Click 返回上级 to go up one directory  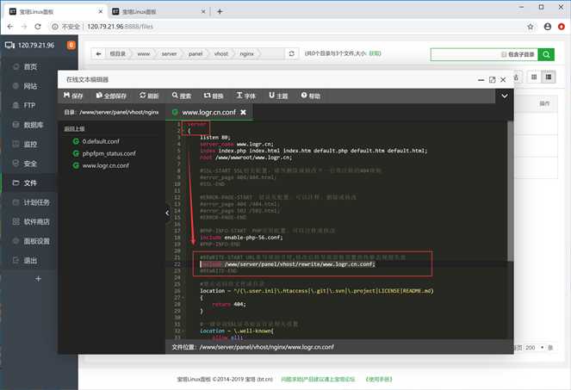coord(74,128)
